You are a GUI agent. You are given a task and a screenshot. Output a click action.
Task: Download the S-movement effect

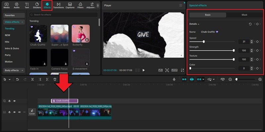coord(87,64)
